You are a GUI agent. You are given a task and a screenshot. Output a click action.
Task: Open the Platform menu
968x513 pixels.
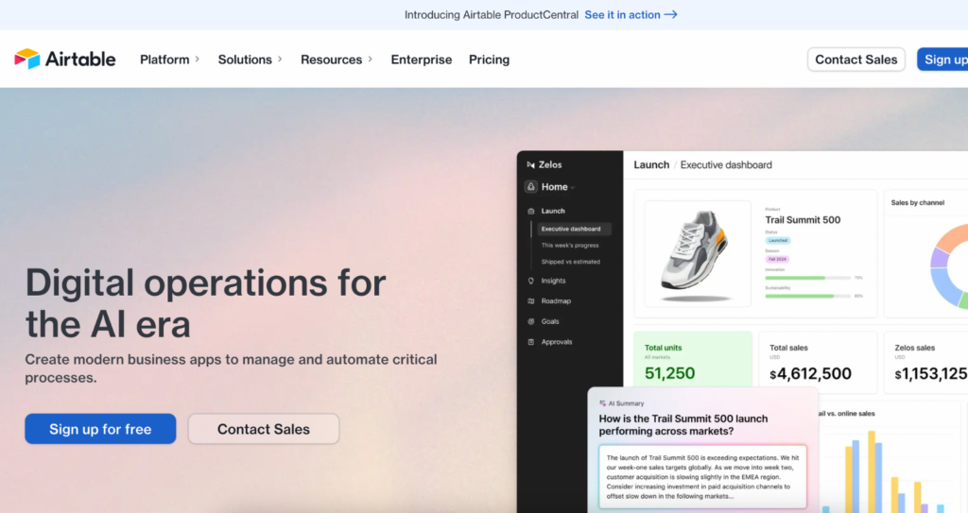click(164, 60)
